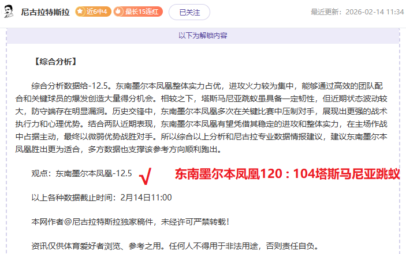Click the author's avatar picture
This screenshot has width=406, height=254.
[x=9, y=12]
